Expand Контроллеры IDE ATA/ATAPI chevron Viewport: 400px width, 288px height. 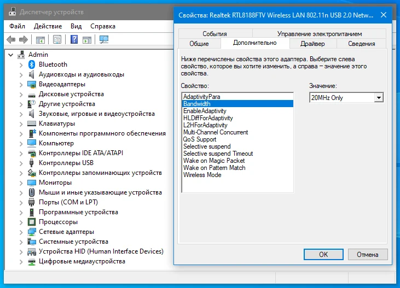coord(21,153)
